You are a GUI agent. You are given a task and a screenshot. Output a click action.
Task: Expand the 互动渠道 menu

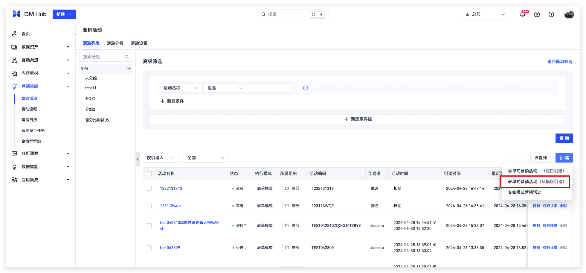pyautogui.click(x=68, y=60)
